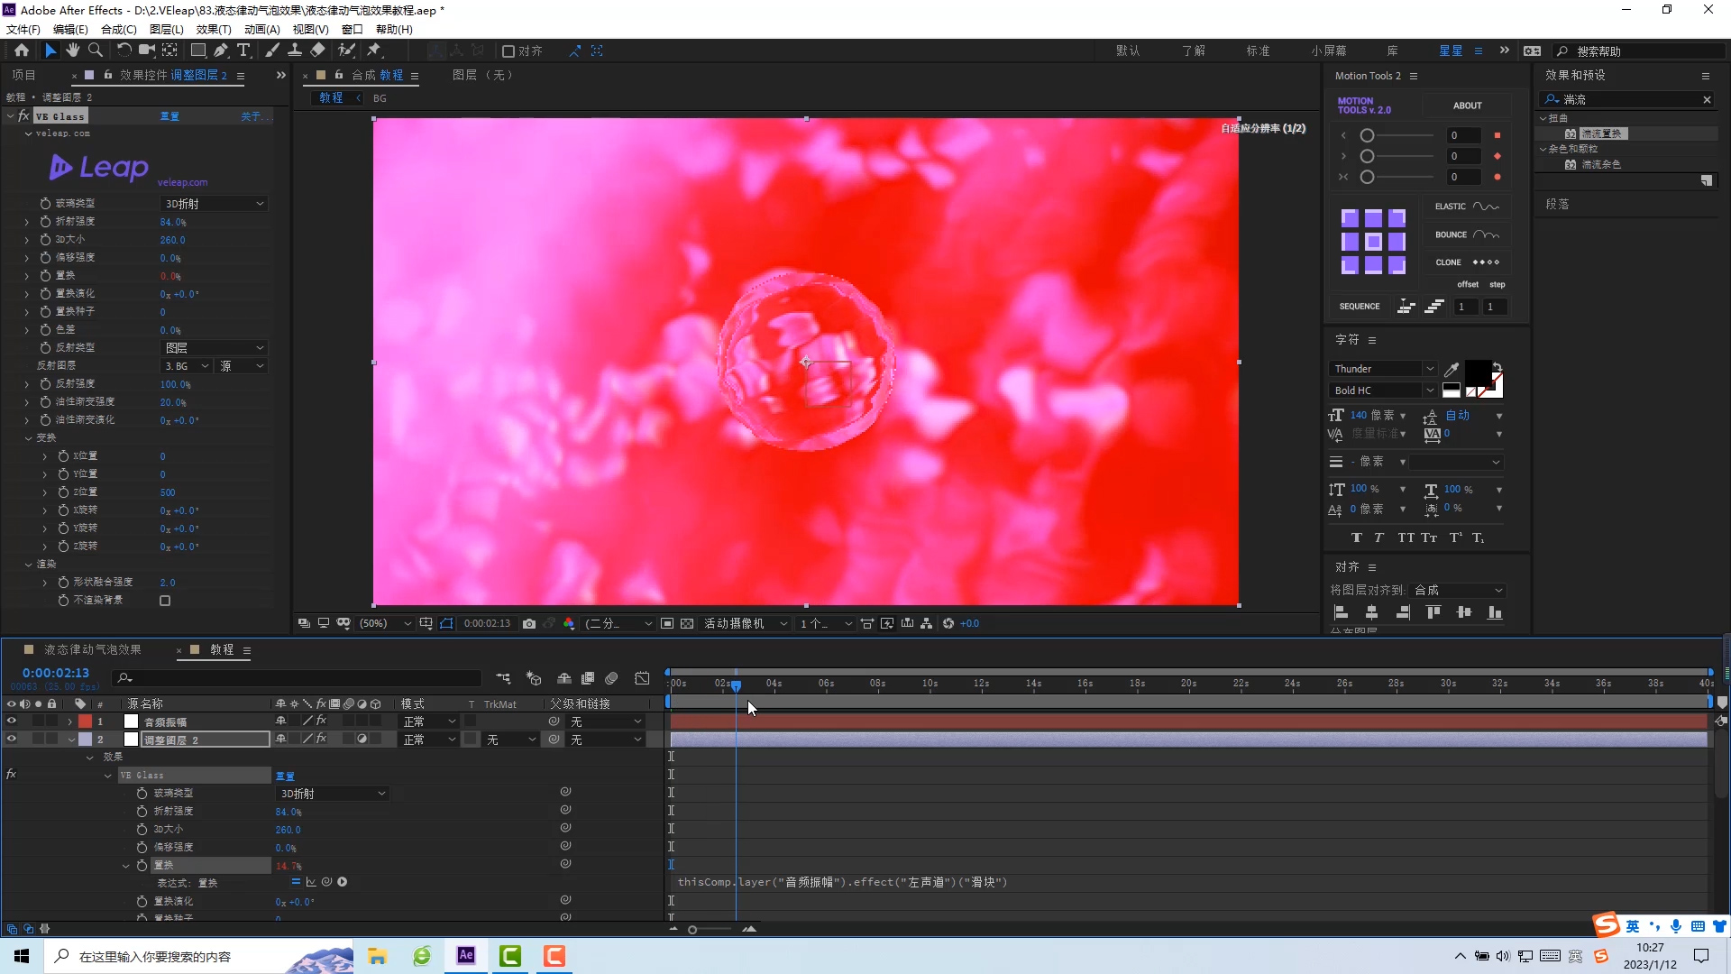The height and width of the screenshot is (974, 1731).
Task: Select the Hand tool
Action: 73,51
